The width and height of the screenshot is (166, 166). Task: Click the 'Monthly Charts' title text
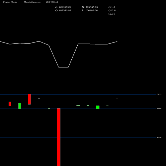[10, 2]
